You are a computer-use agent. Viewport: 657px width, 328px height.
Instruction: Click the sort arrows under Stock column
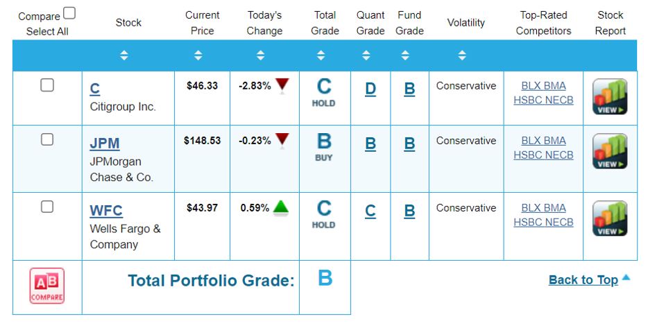[x=124, y=55]
